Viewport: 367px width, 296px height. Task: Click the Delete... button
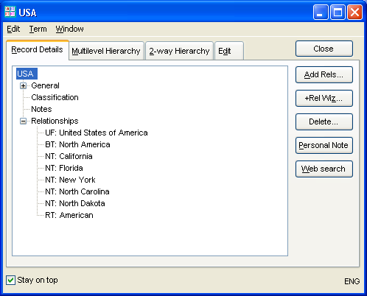point(324,121)
